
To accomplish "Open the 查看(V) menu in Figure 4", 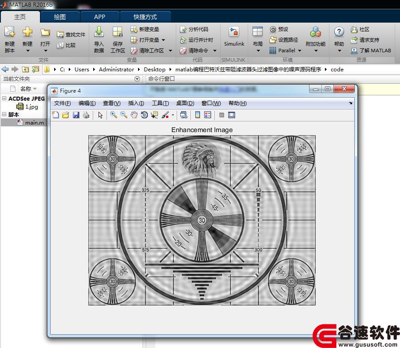I will [112, 103].
